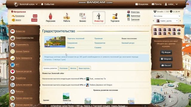Select the Работа section icon

click(x=67, y=18)
